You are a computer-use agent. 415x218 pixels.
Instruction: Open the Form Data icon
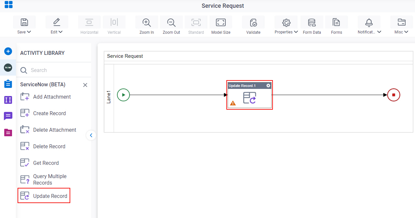tap(312, 22)
